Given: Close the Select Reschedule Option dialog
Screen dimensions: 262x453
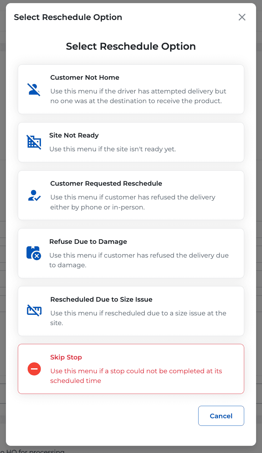Looking at the screenshot, I should click(242, 17).
